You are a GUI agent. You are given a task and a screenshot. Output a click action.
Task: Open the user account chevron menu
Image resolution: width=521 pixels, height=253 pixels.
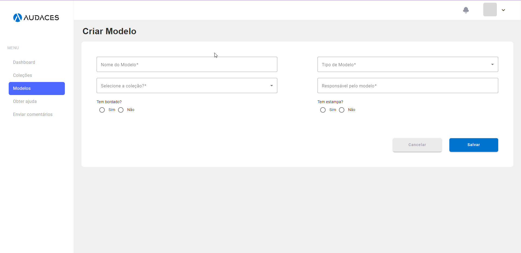503,10
